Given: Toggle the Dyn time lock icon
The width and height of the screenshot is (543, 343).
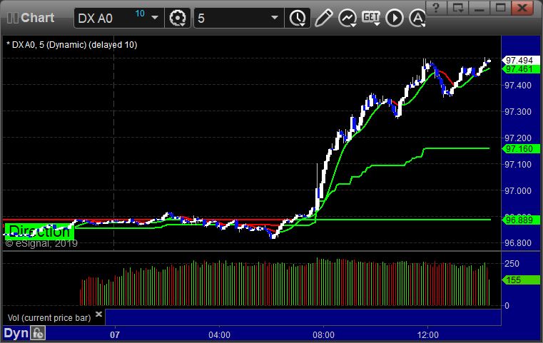Looking at the screenshot, I should 39,333.
